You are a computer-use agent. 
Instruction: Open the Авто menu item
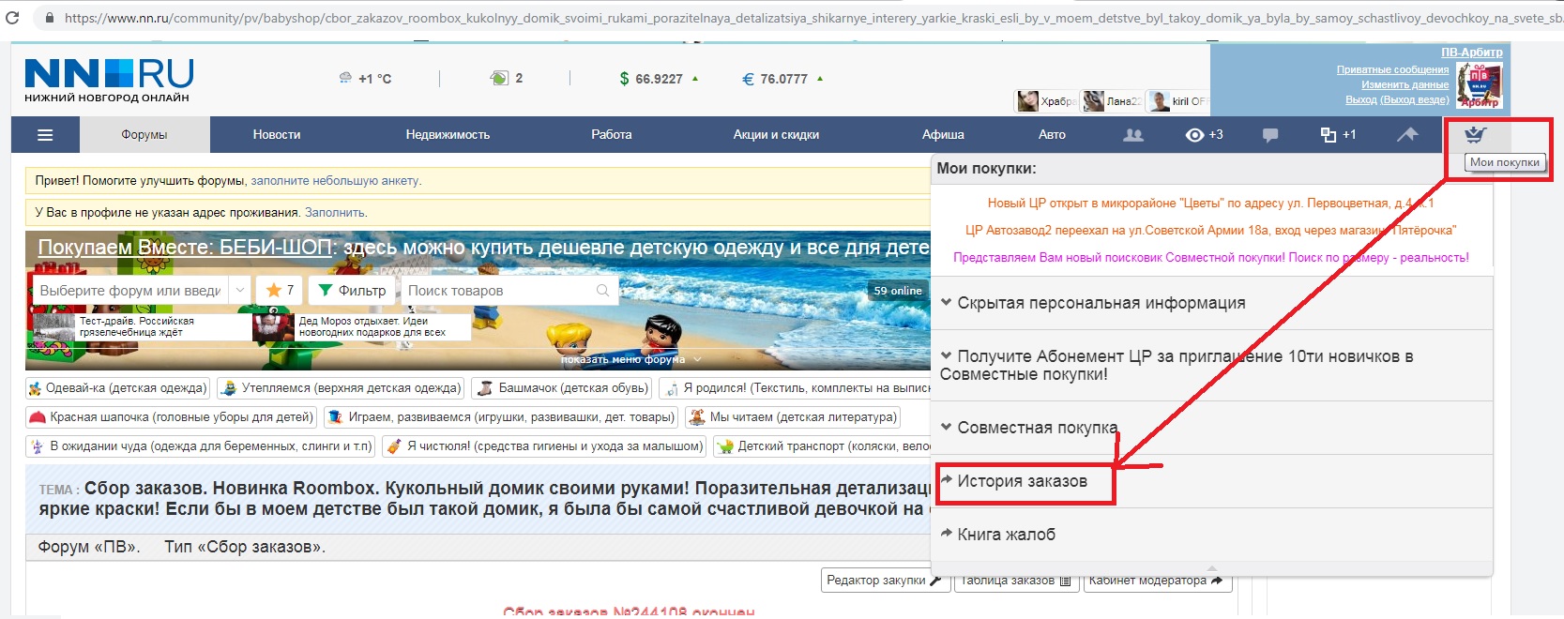[x=1052, y=135]
